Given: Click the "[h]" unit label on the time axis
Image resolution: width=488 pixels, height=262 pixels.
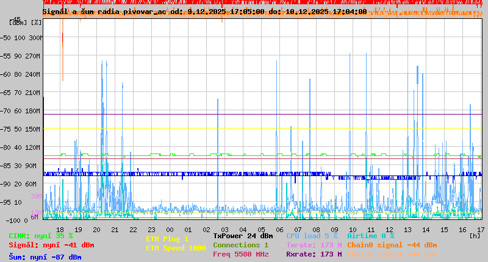Looking at the screenshot, I should click(474, 235).
